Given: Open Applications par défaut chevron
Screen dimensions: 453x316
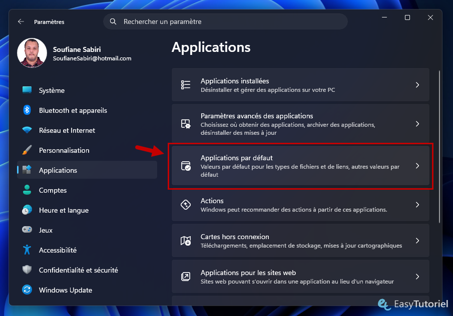Looking at the screenshot, I should click(417, 166).
